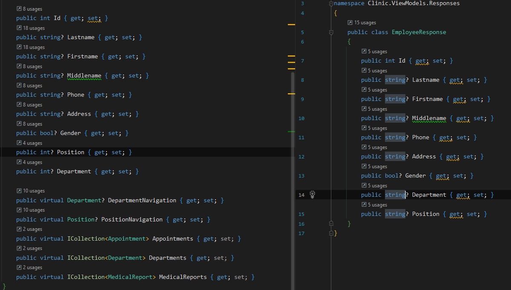Click Firstname identifier on line 9
This screenshot has width=511, height=290.
[x=428, y=99]
